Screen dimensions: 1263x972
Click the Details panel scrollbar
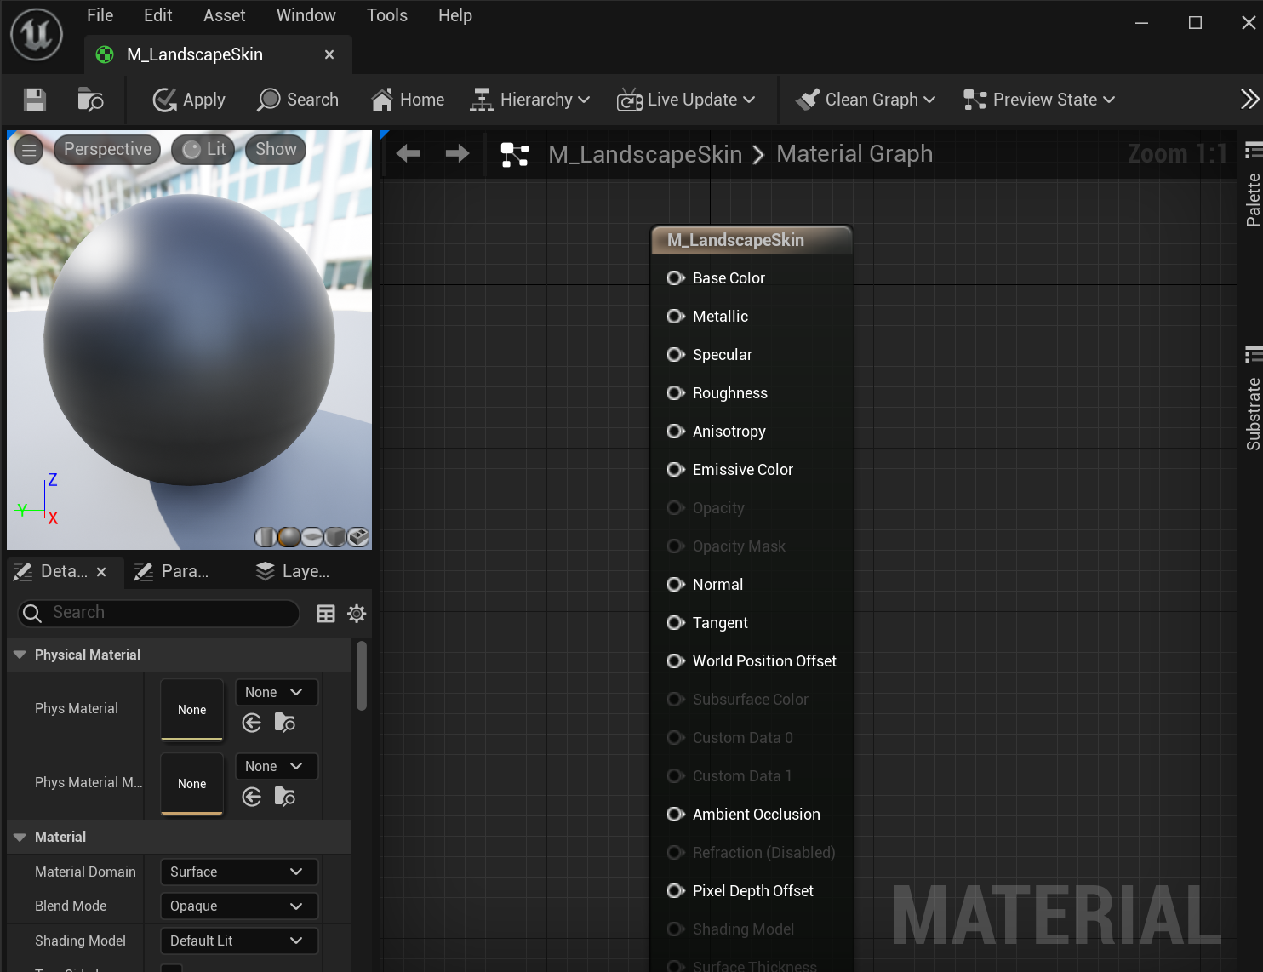(362, 676)
